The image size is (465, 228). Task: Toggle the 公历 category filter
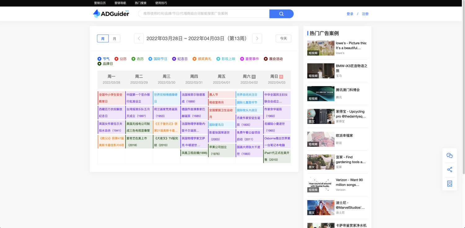(x=121, y=59)
